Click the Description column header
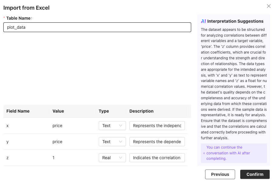Viewport: 273px width, 181px height. (x=141, y=111)
